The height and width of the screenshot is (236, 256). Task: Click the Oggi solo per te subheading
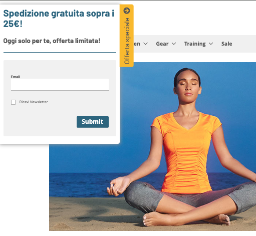pos(52,41)
